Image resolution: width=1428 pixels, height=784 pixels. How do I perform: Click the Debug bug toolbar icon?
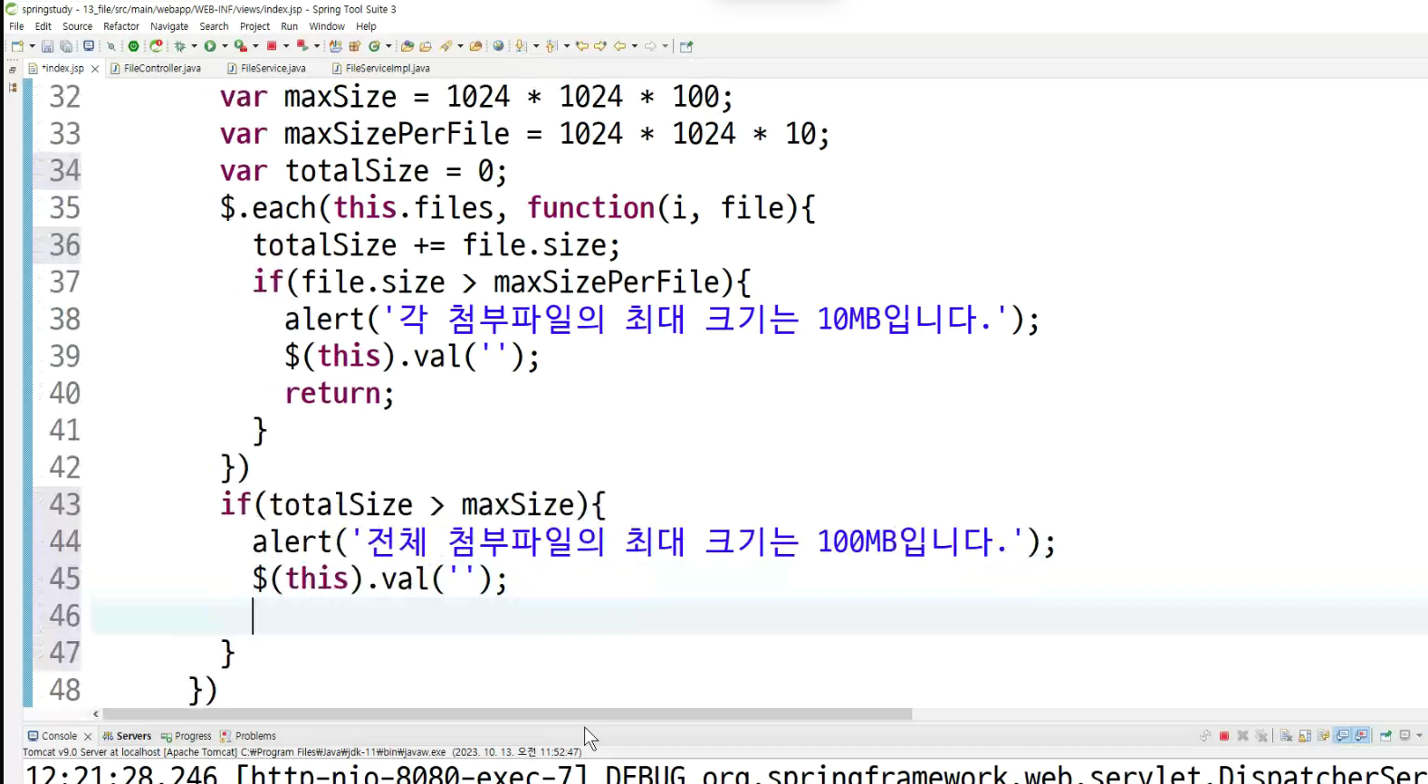coord(179,46)
